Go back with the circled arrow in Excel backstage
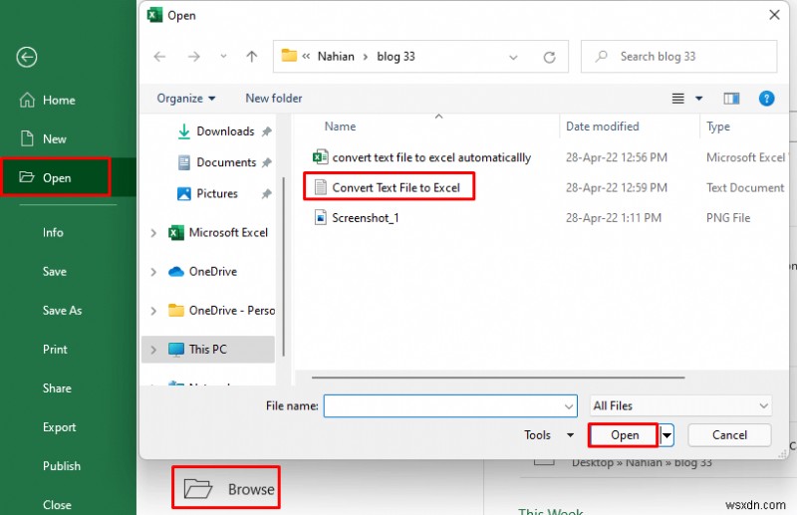 pos(27,57)
